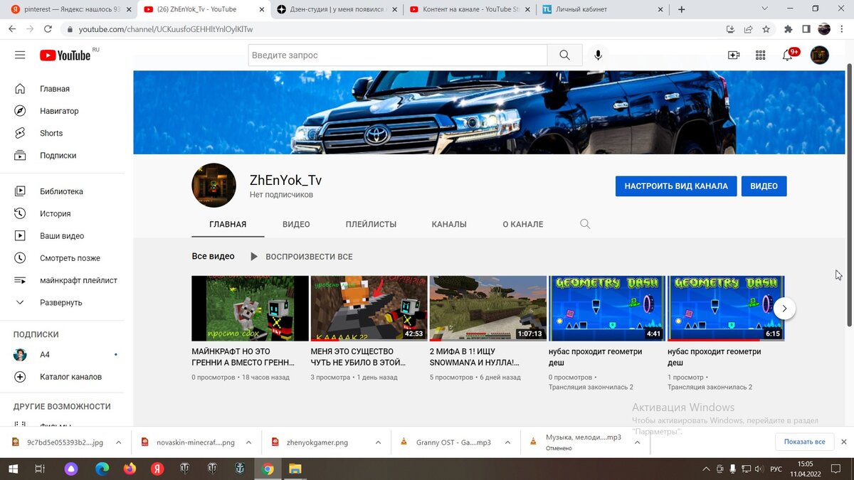
Task: Start voice search with microphone icon
Action: (598, 55)
